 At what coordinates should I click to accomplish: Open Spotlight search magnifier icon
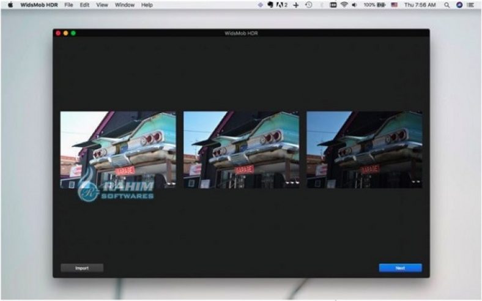pos(447,5)
